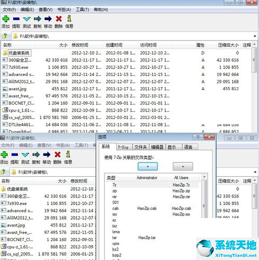Switch to the 显示 tab in options dialog

[174, 147]
